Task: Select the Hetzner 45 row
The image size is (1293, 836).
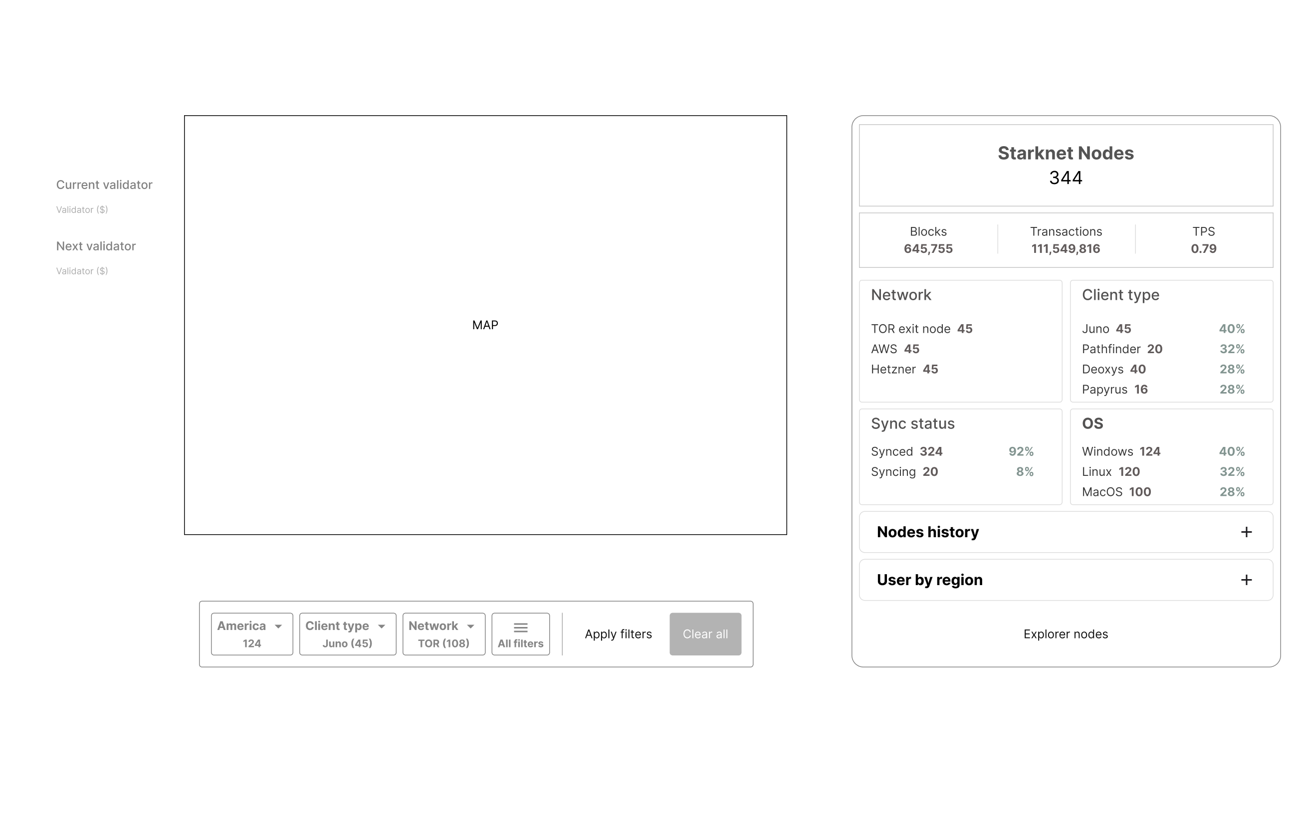Action: (x=904, y=369)
